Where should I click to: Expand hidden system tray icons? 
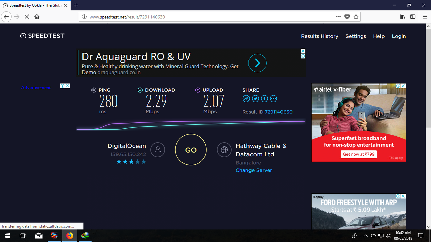click(365, 235)
